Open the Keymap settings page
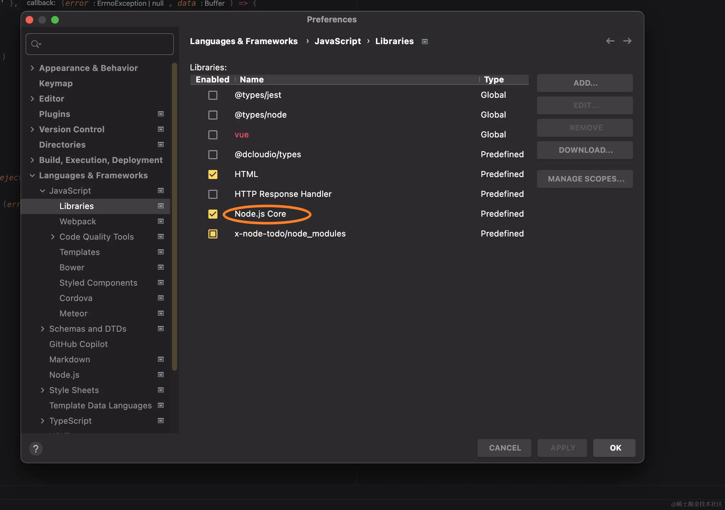 pyautogui.click(x=56, y=83)
